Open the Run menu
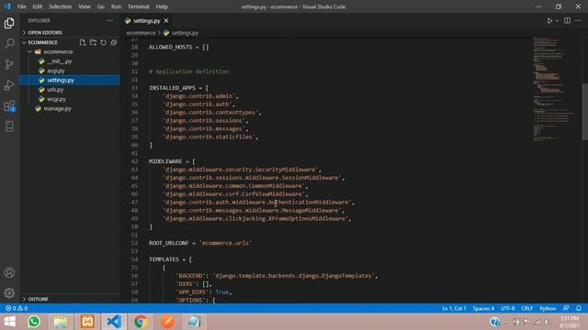The height and width of the screenshot is (330, 588). point(116,6)
